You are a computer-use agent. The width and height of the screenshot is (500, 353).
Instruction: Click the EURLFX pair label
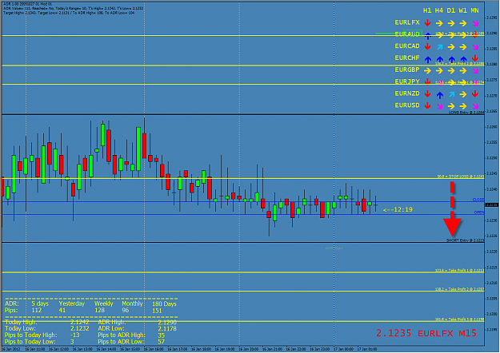[407, 22]
